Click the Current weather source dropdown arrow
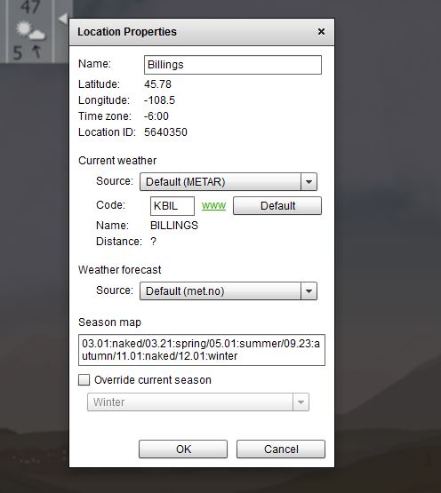Screen dimensions: 441x493 coord(309,182)
